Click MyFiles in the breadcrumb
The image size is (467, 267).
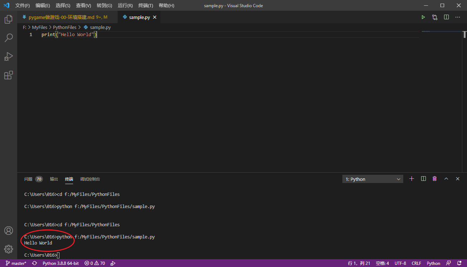39,27
